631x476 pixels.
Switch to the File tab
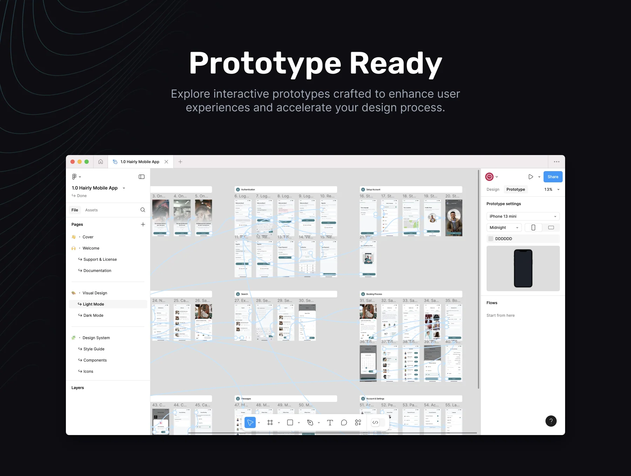coord(75,210)
